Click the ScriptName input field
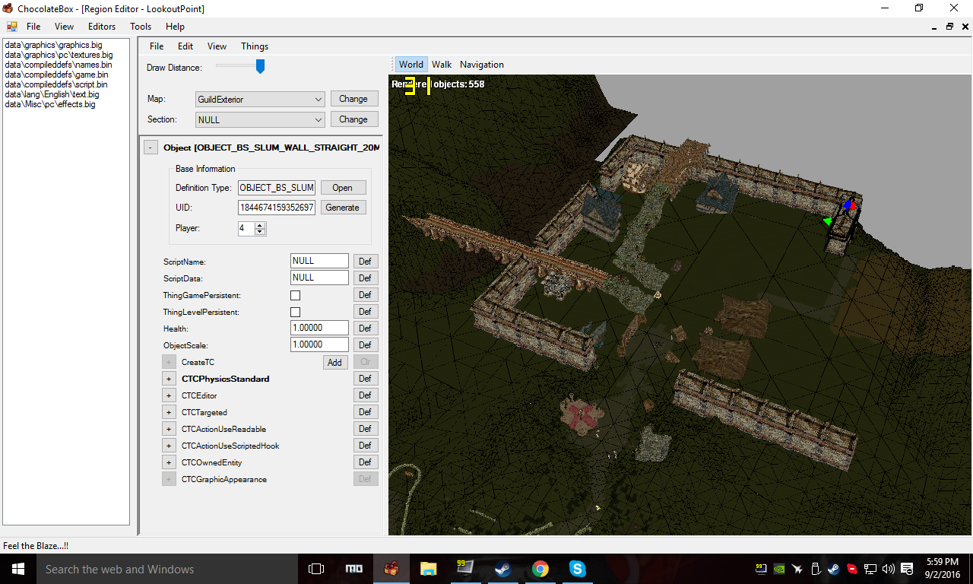 [319, 262]
